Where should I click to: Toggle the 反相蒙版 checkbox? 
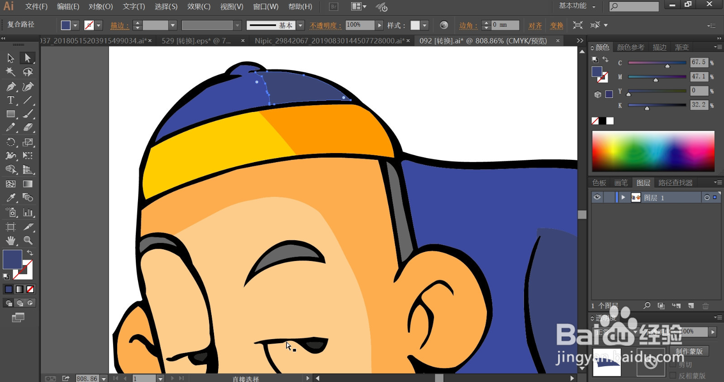673,376
